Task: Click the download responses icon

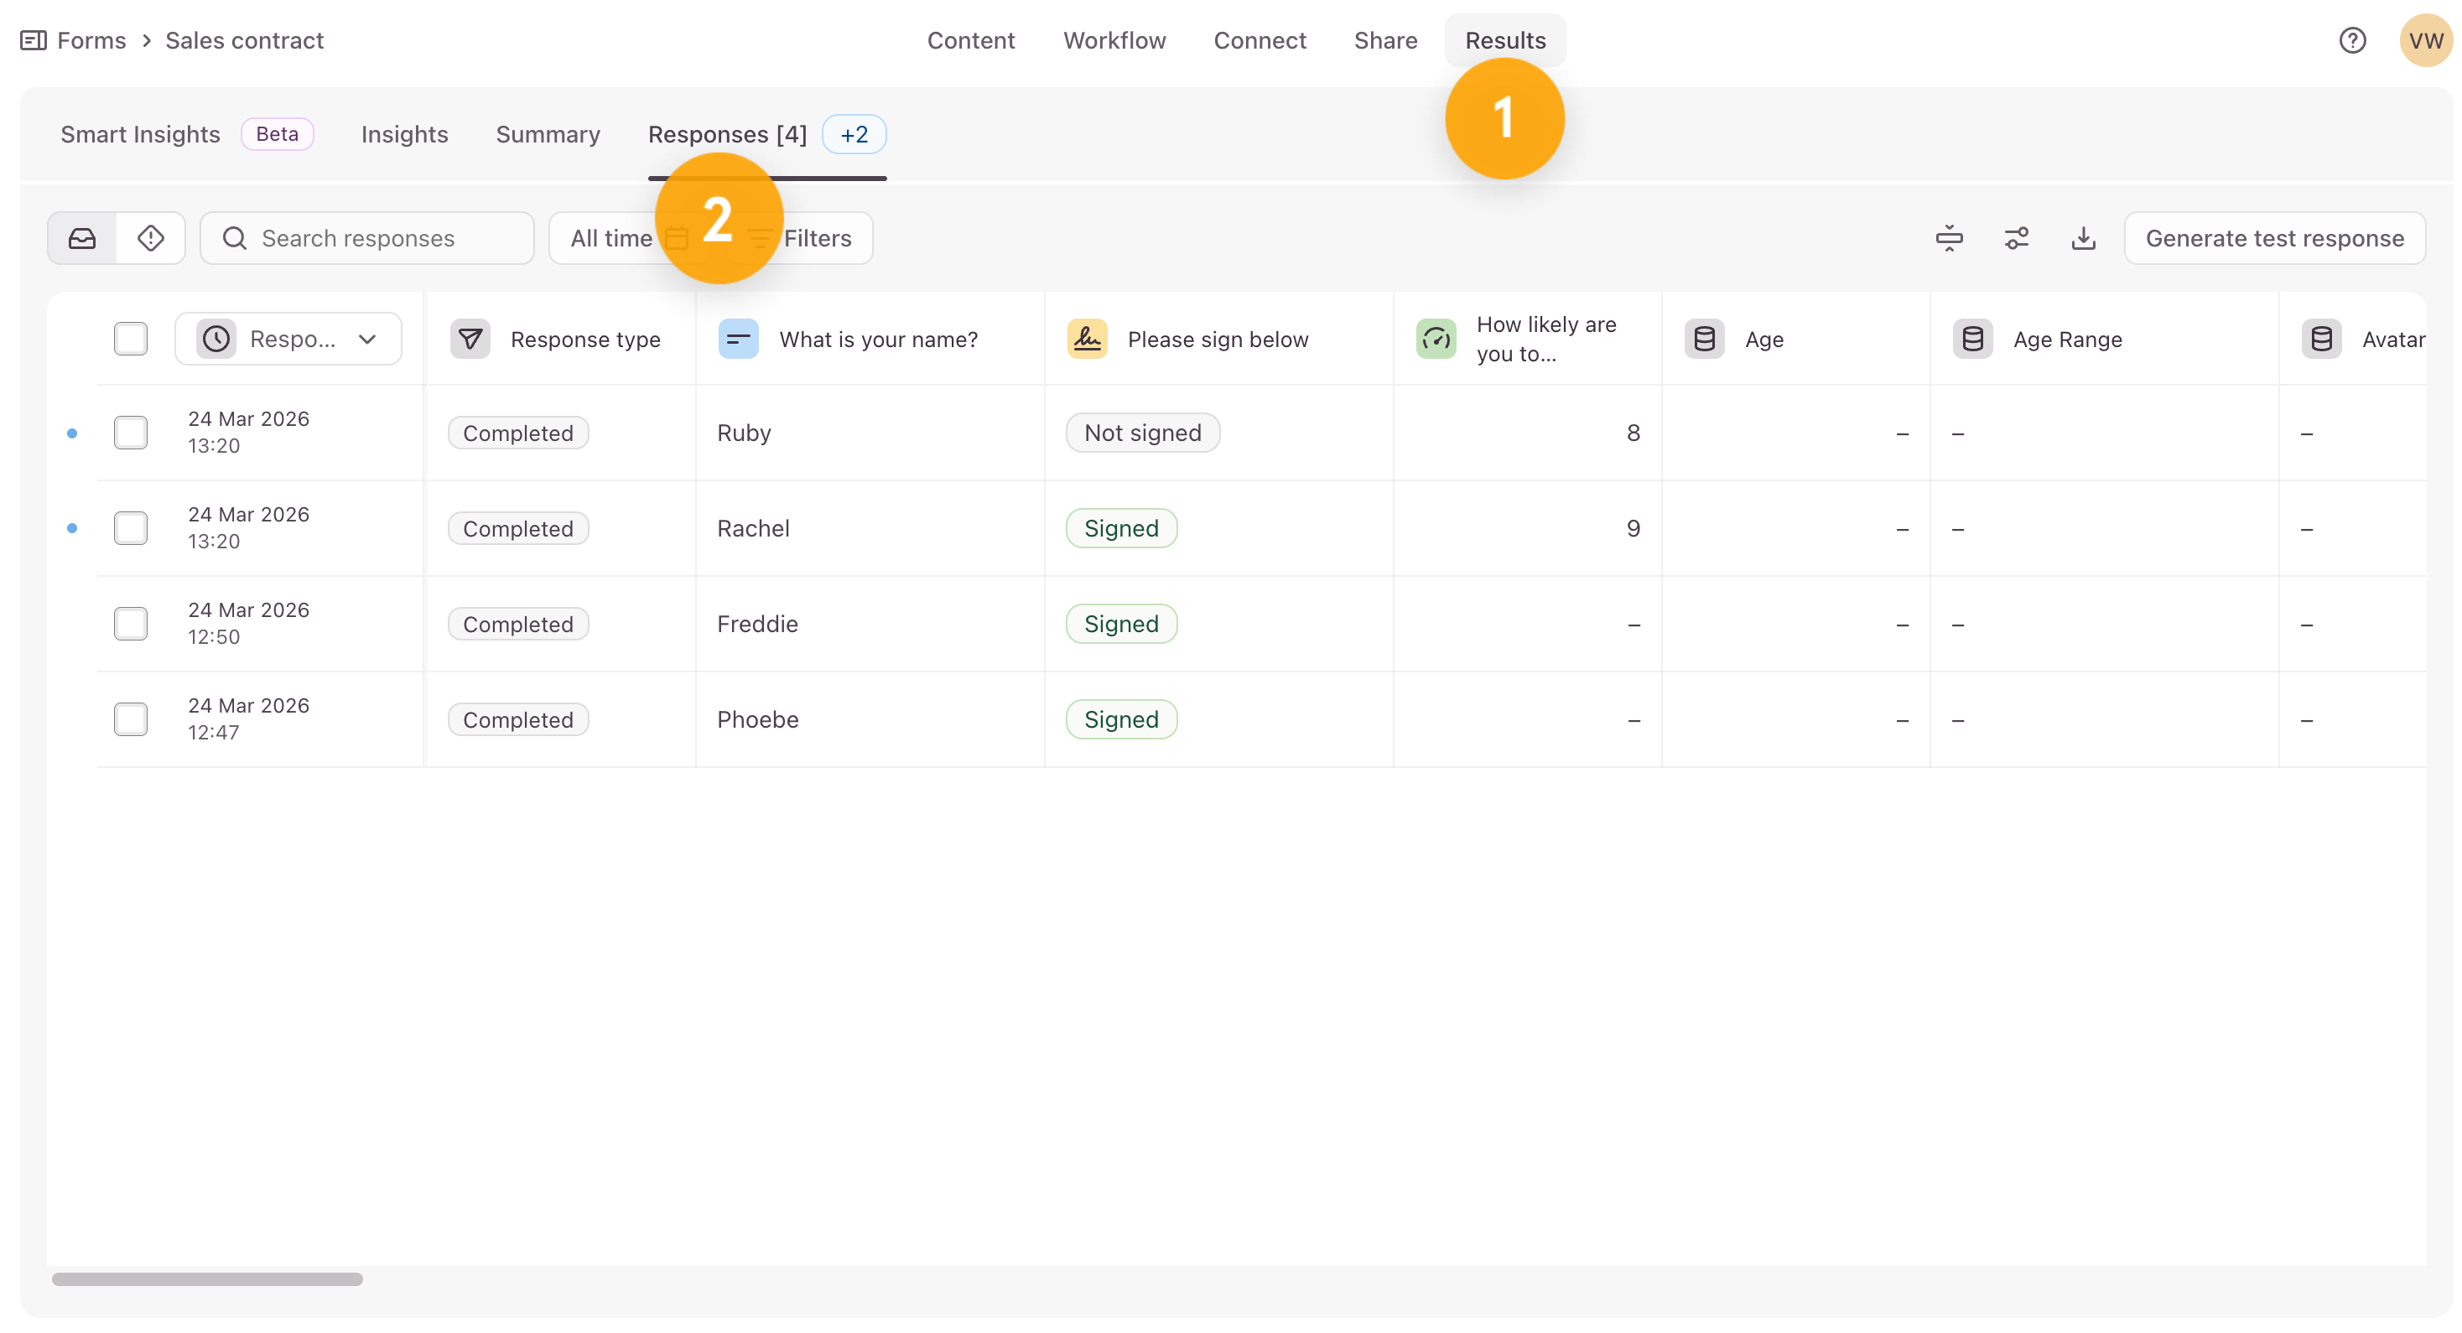Action: [x=2083, y=238]
